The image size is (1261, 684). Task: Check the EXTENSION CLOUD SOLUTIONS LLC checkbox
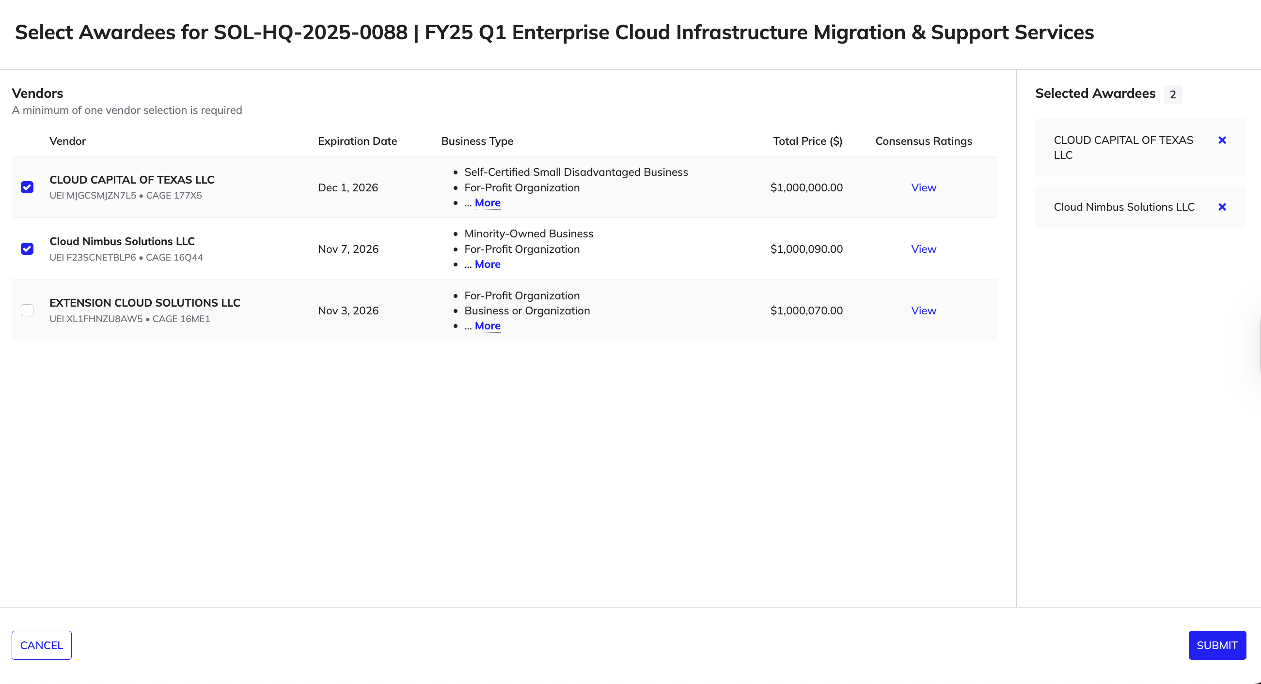tap(27, 311)
